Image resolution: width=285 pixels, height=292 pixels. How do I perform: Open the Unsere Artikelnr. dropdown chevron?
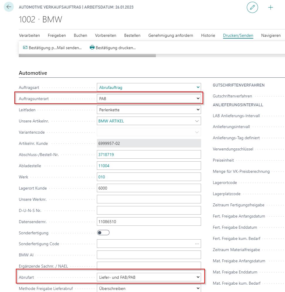[197, 121]
